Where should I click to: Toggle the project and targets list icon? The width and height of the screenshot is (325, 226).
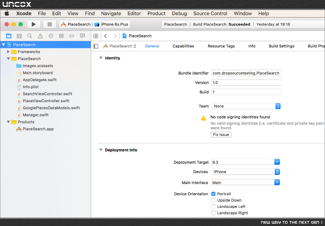pyautogui.click(x=96, y=46)
